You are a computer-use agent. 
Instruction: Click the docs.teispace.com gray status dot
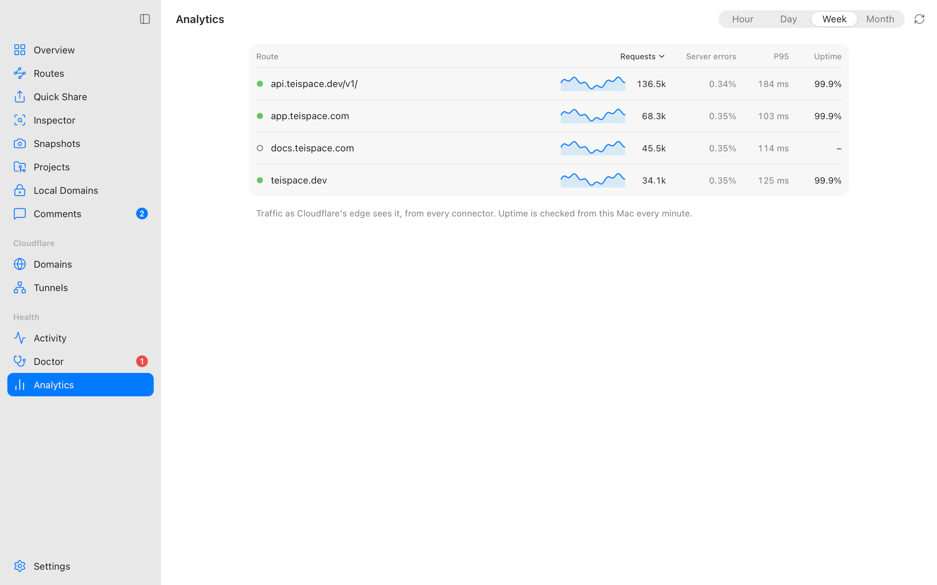pyautogui.click(x=260, y=148)
